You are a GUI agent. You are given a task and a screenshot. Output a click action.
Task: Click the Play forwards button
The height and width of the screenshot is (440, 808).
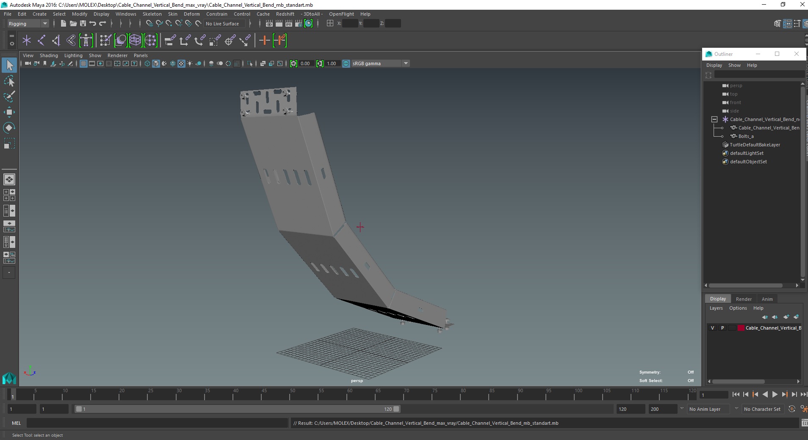click(775, 394)
